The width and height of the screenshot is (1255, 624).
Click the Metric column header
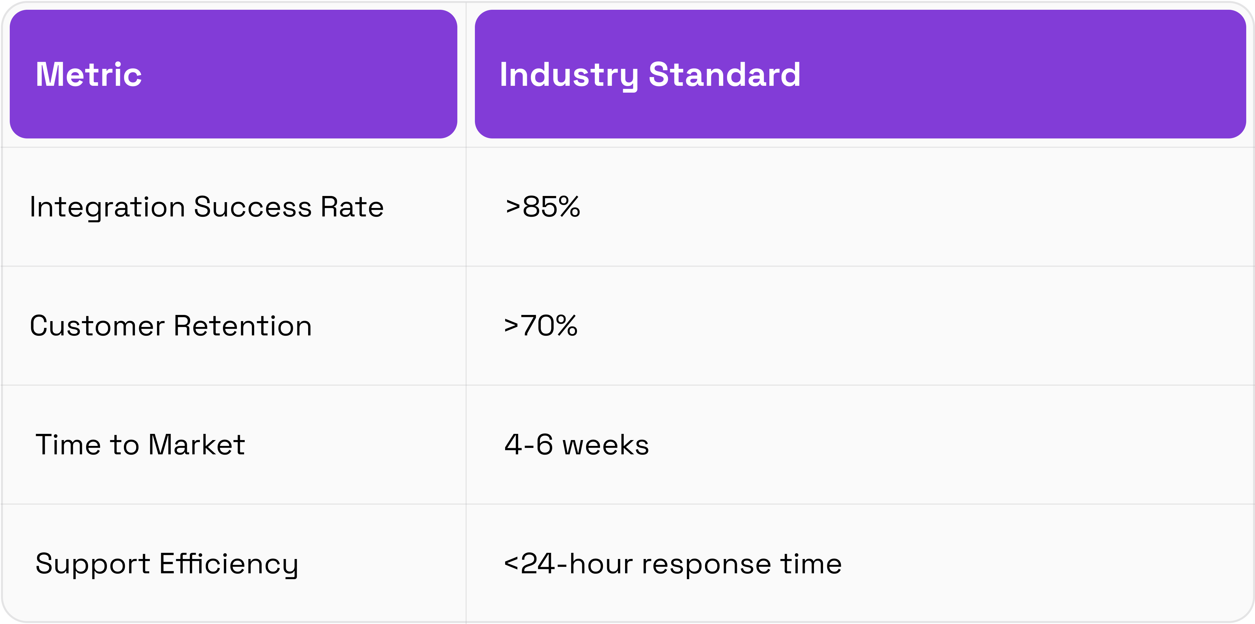tap(89, 74)
